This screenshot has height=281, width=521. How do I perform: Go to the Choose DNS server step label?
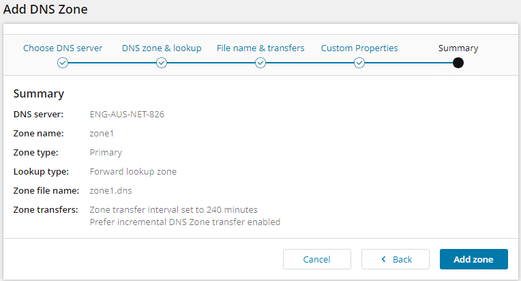[x=63, y=48]
